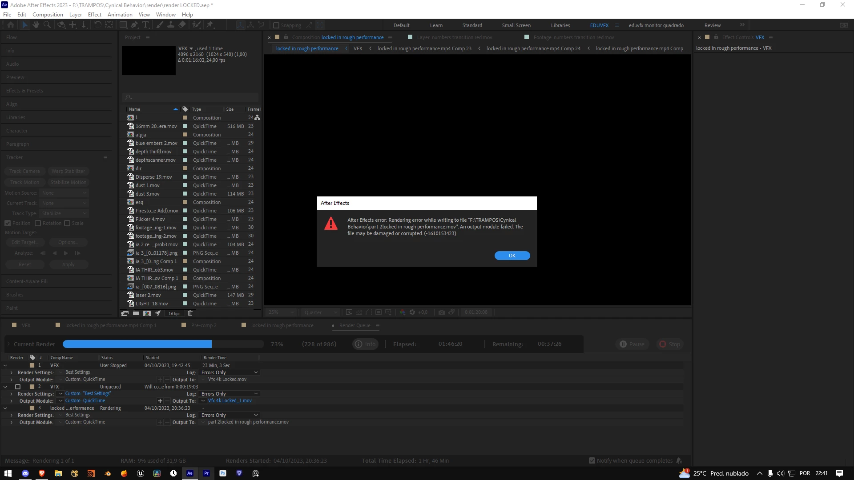Select the Type tool
This screenshot has width=854, height=480.
[x=145, y=25]
